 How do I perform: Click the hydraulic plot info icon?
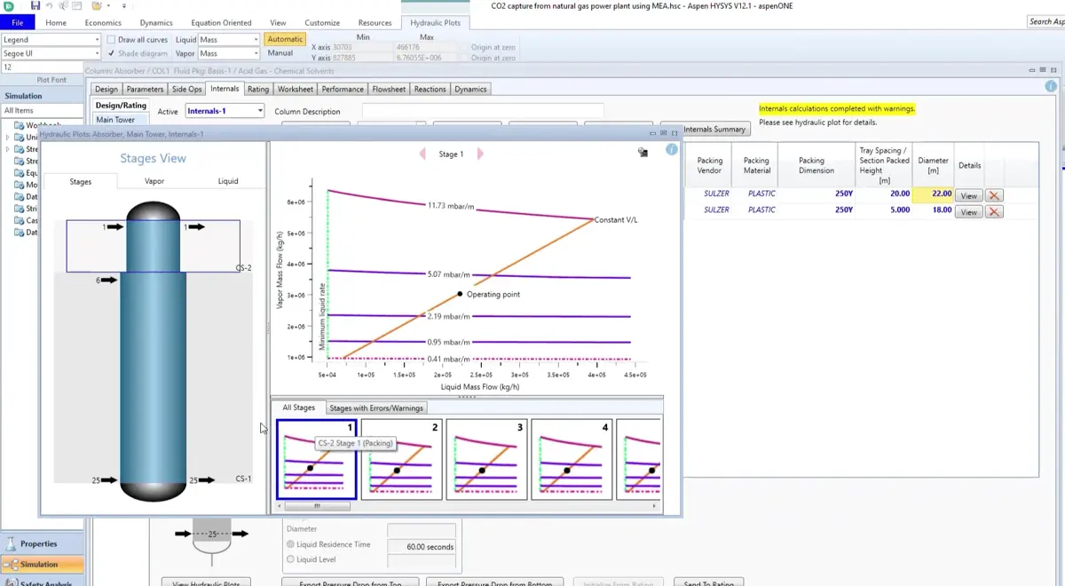click(x=672, y=150)
